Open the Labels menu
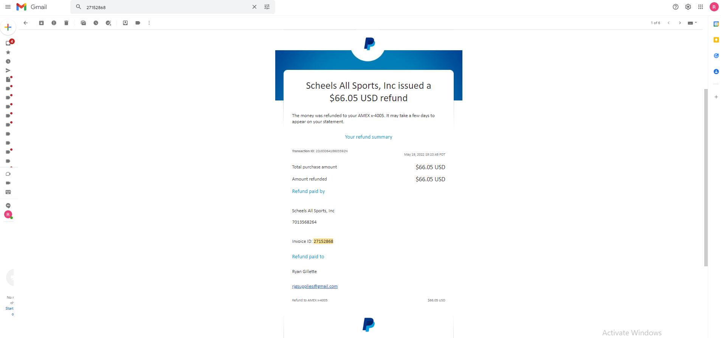 [138, 23]
